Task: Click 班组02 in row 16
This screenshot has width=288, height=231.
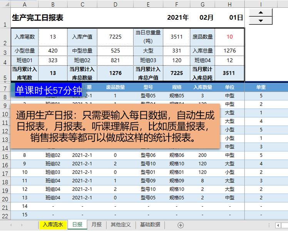Action: pyautogui.click(x=53, y=164)
